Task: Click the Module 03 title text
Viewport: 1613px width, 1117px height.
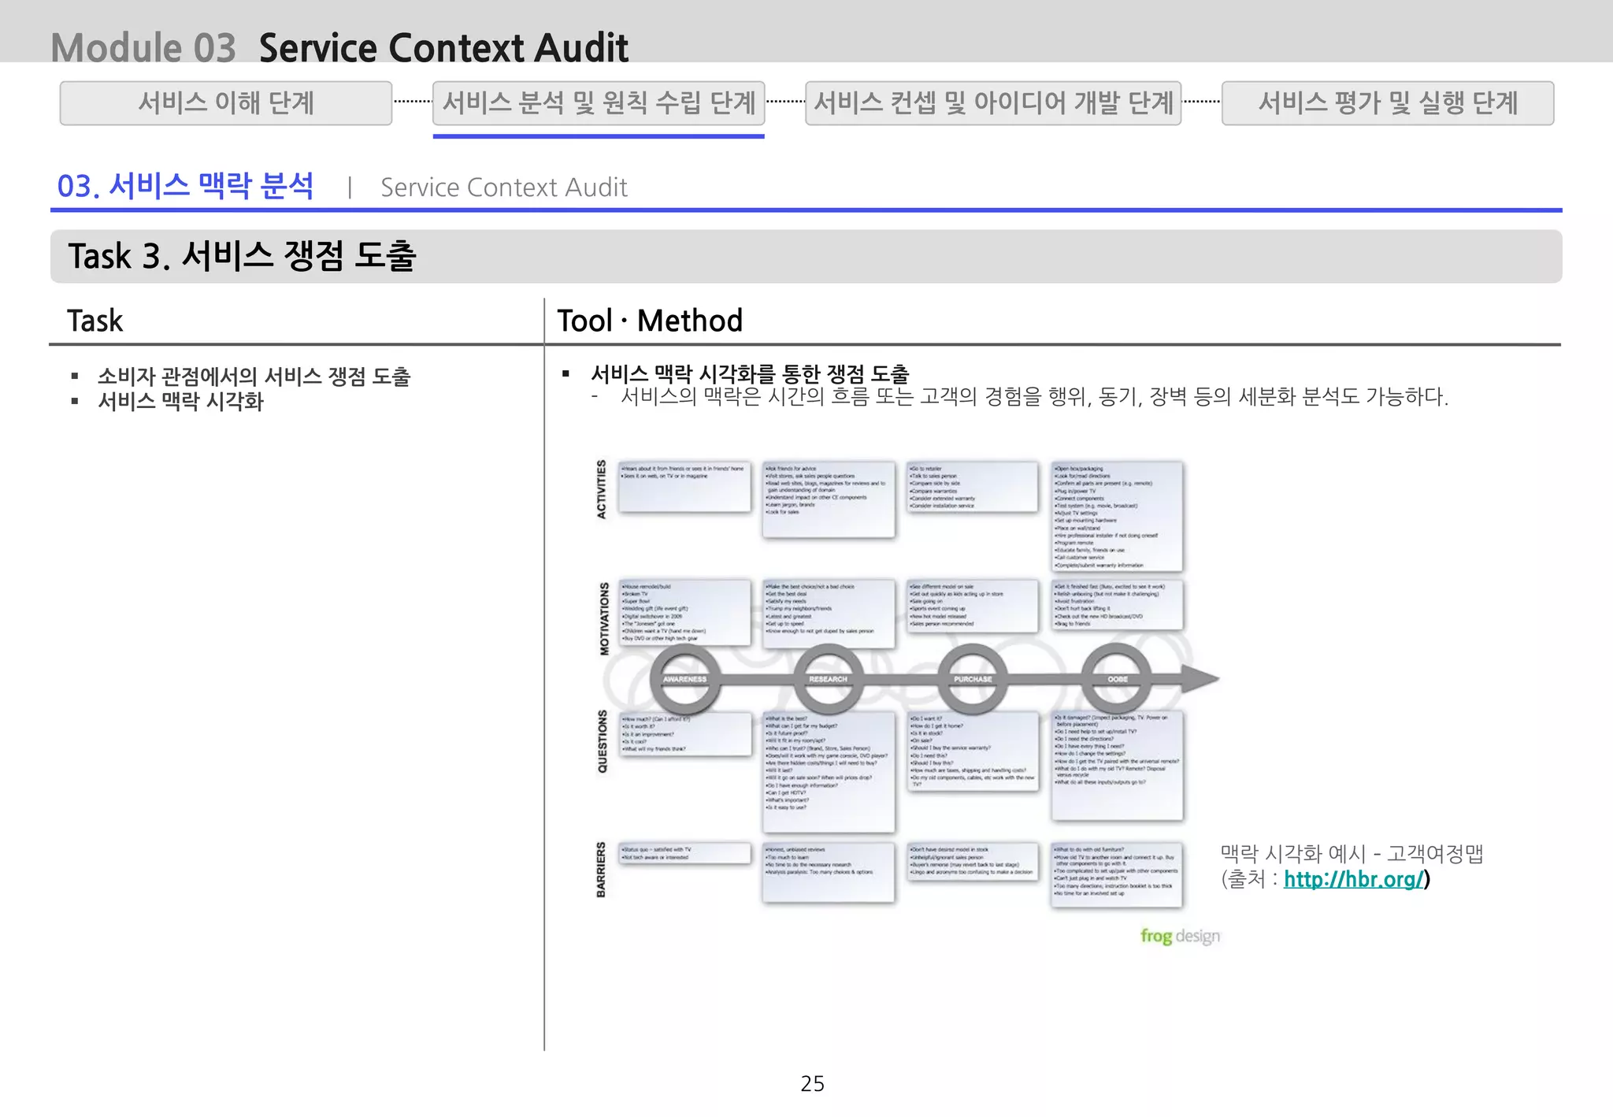Action: click(x=143, y=48)
